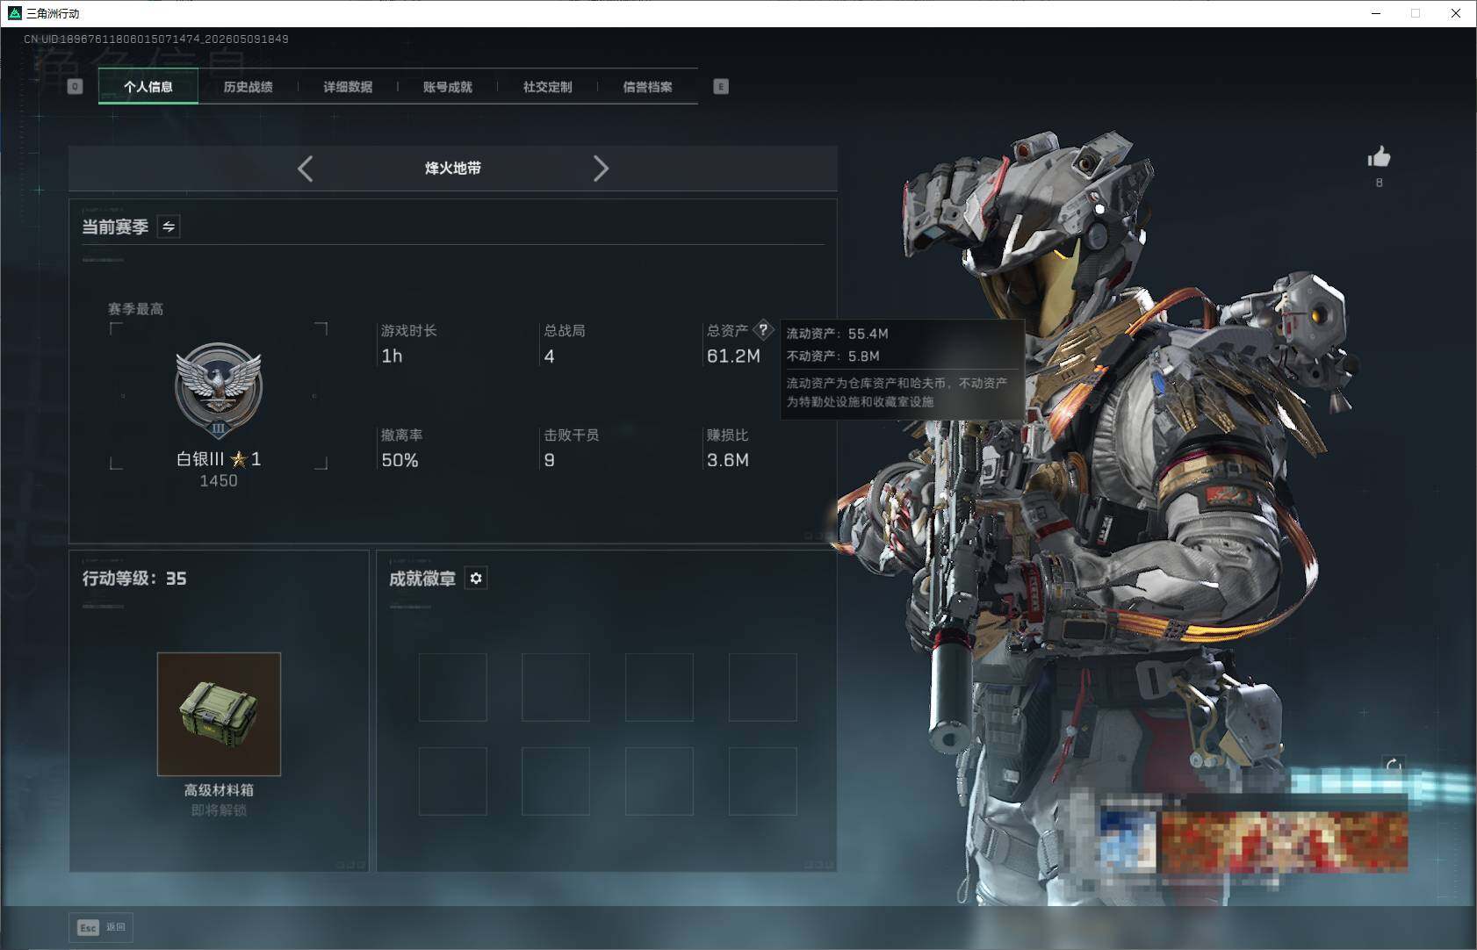Click the 当前赛季 heading
The image size is (1477, 950).
pyautogui.click(x=115, y=227)
